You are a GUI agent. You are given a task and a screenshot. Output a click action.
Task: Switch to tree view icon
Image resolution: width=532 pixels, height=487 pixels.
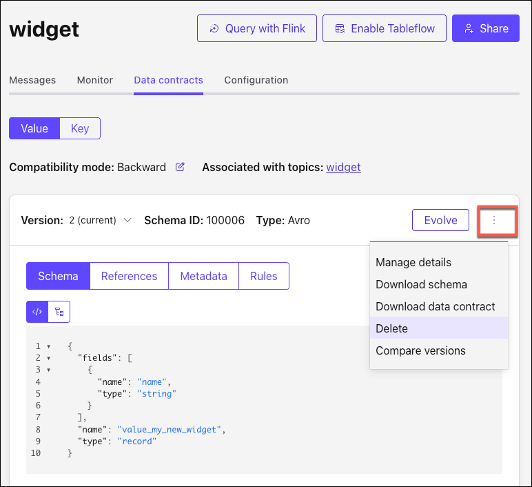(x=59, y=312)
